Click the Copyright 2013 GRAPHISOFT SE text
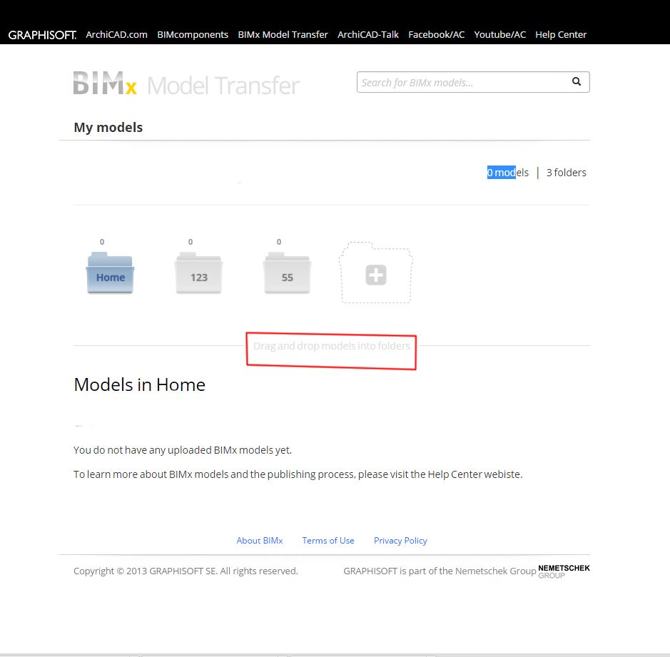The image size is (670, 657). tap(186, 571)
